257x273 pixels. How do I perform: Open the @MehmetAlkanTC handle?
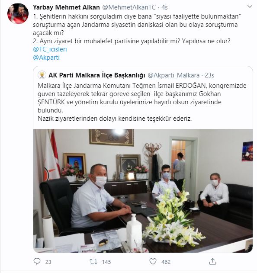129,7
